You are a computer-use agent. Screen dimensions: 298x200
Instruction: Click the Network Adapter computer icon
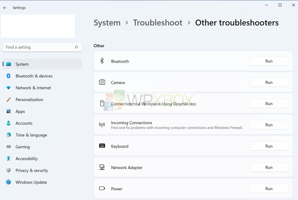(102, 167)
